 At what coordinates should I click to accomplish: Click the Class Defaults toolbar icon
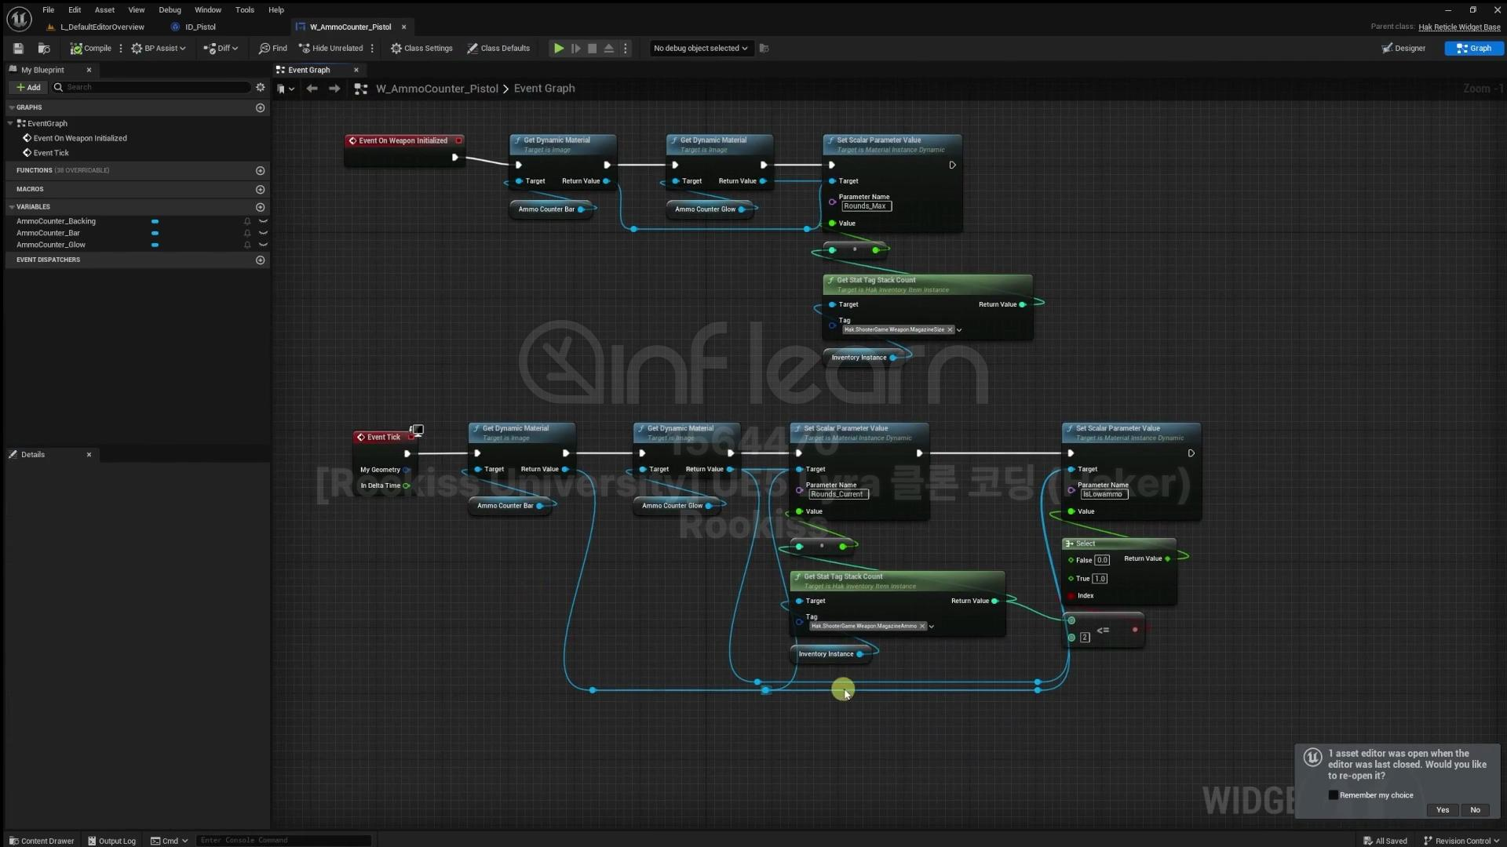[x=473, y=49]
